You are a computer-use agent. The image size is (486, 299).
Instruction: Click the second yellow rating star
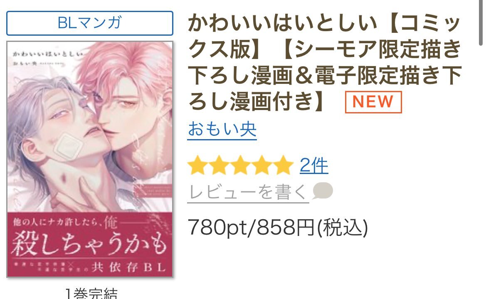[219, 165]
